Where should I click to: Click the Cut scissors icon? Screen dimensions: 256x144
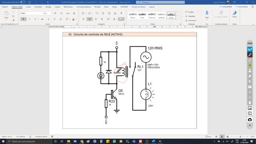pos(13,12)
